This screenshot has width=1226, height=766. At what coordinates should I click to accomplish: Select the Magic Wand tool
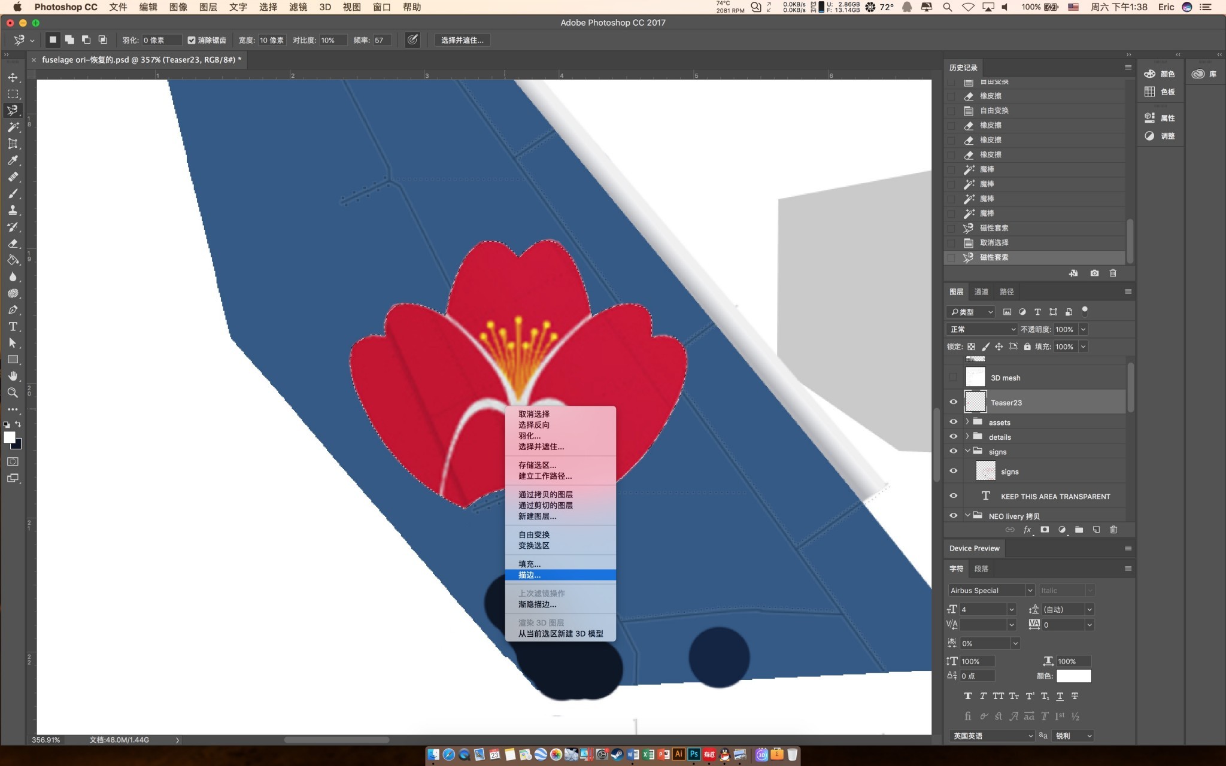coord(13,127)
